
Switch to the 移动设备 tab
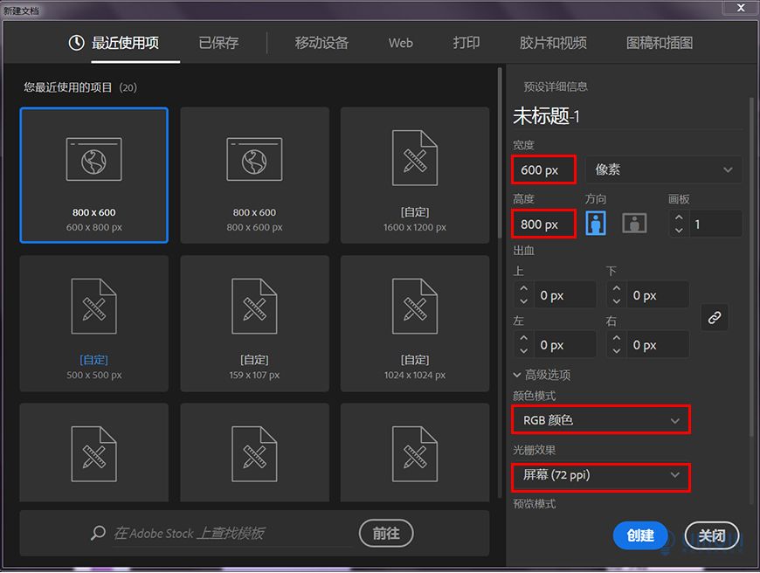(321, 43)
